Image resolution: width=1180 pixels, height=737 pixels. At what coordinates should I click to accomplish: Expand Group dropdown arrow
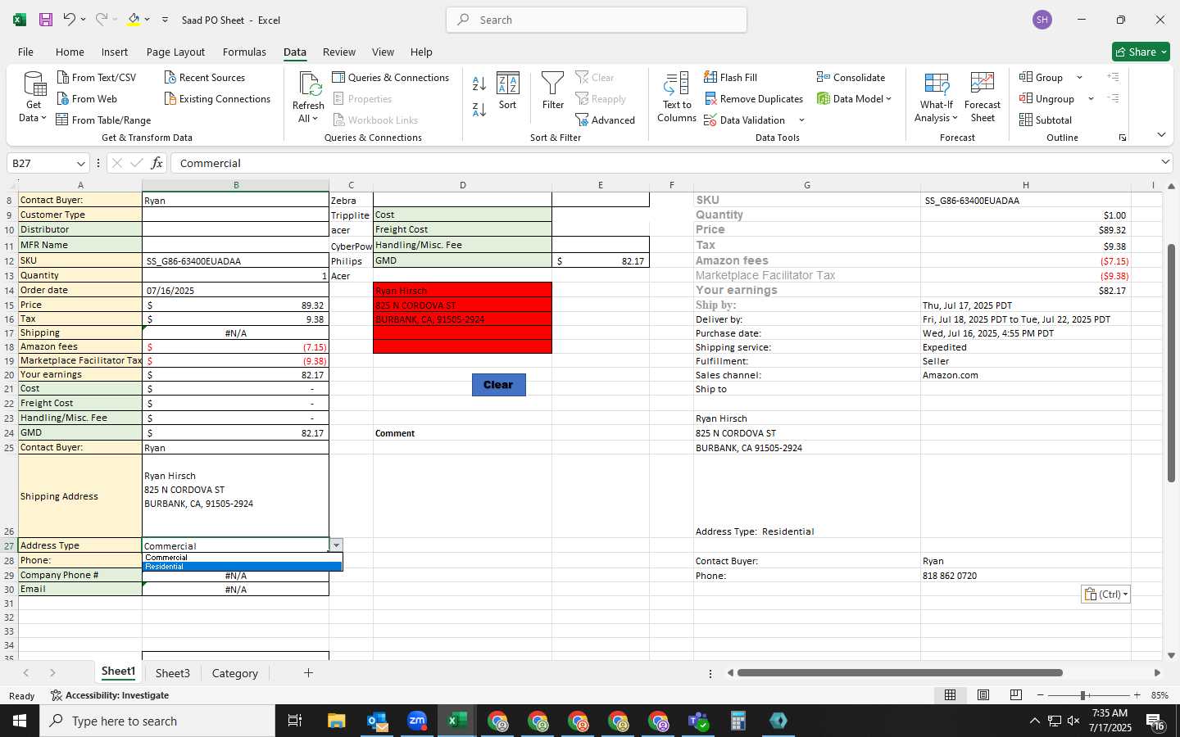(x=1079, y=77)
